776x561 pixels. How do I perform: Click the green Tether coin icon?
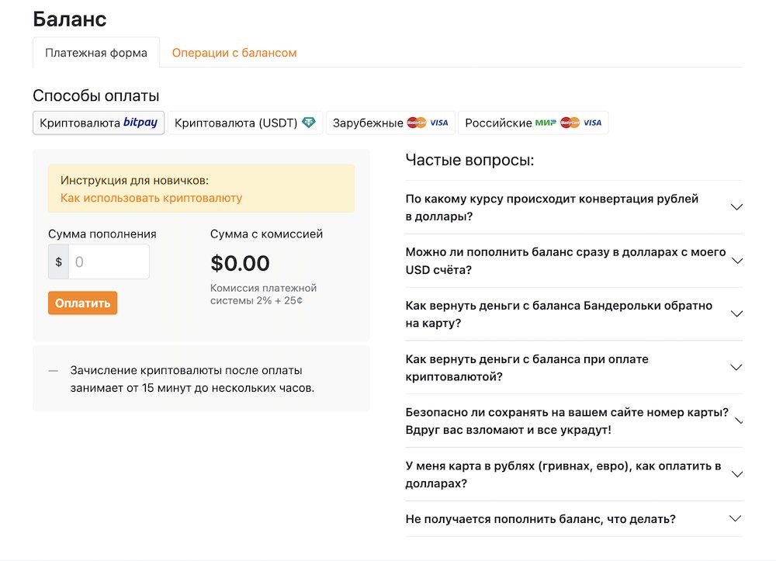pos(310,122)
